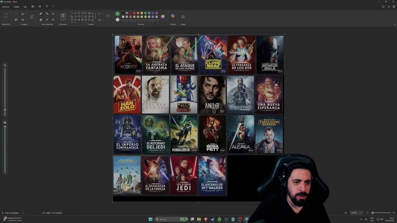Screen dimensions: 397x223
Task: Click the Buscar taskbar search box
Action: pyautogui.click(x=172, y=219)
